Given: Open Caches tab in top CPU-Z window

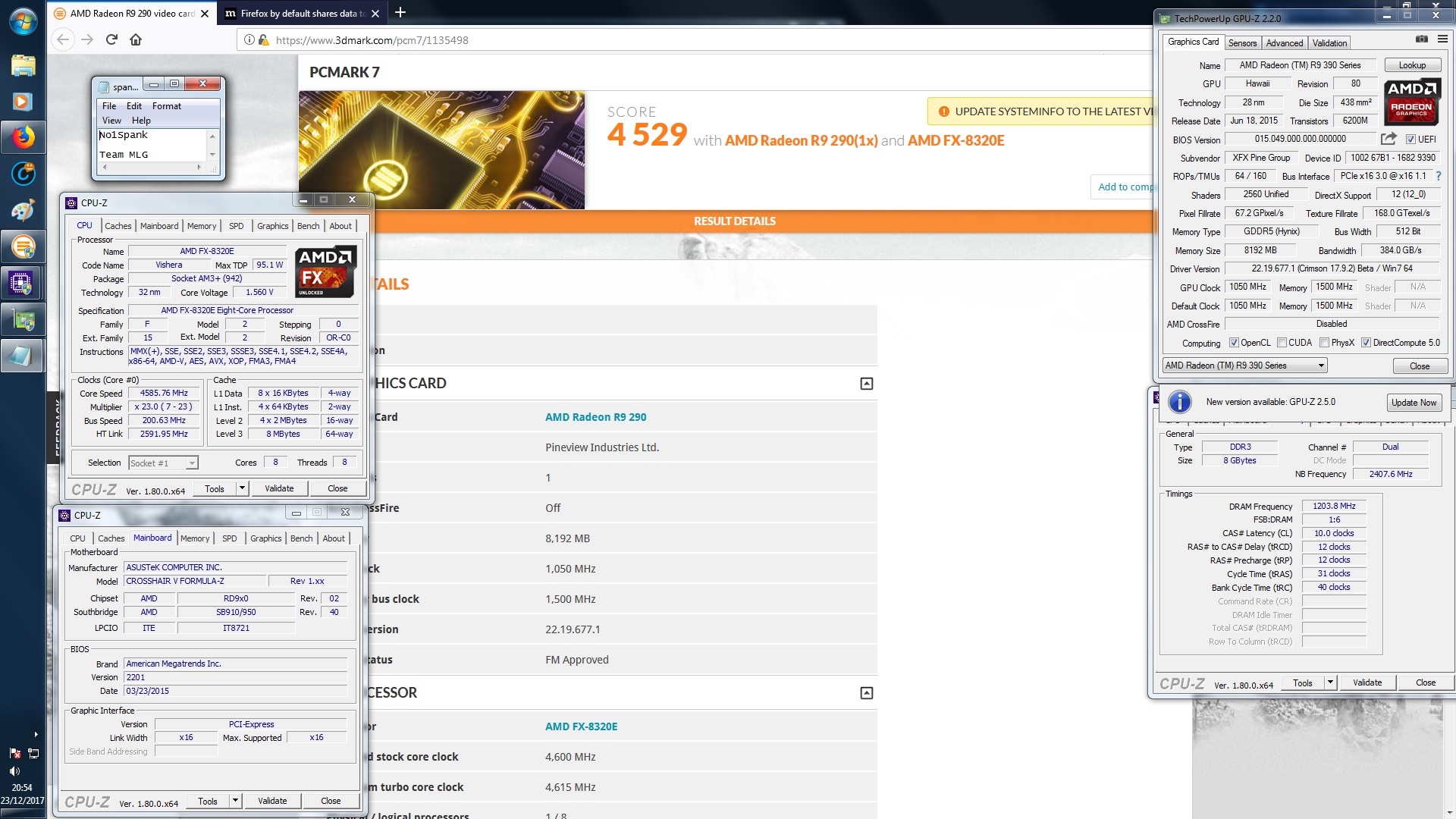Looking at the screenshot, I should click(118, 226).
